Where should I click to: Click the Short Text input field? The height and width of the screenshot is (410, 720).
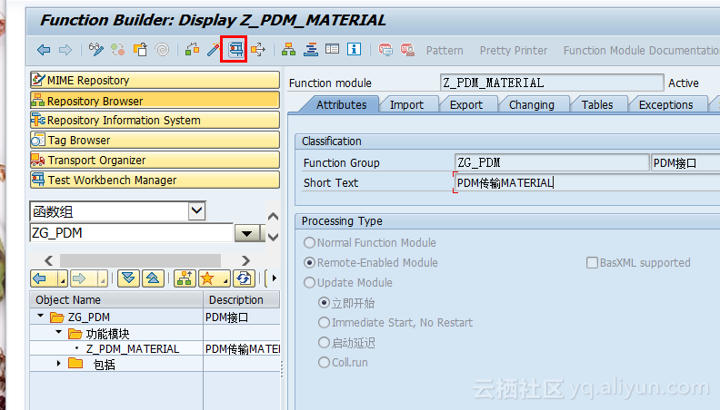coord(587,183)
